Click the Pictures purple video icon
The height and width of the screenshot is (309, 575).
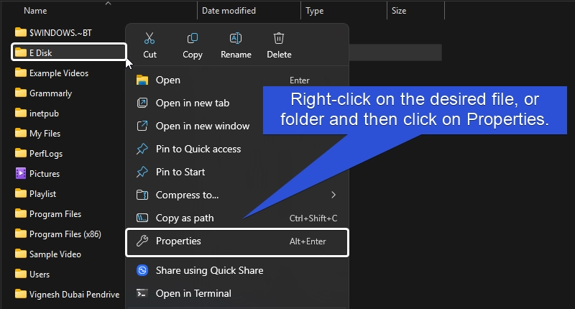(21, 173)
